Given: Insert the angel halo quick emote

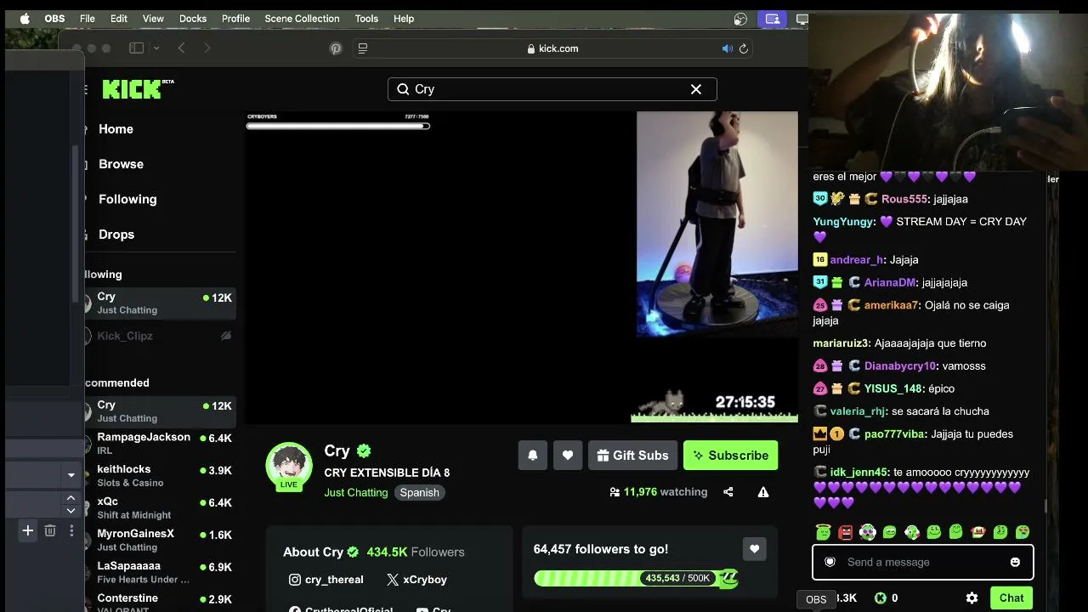Looking at the screenshot, I should coord(824,532).
